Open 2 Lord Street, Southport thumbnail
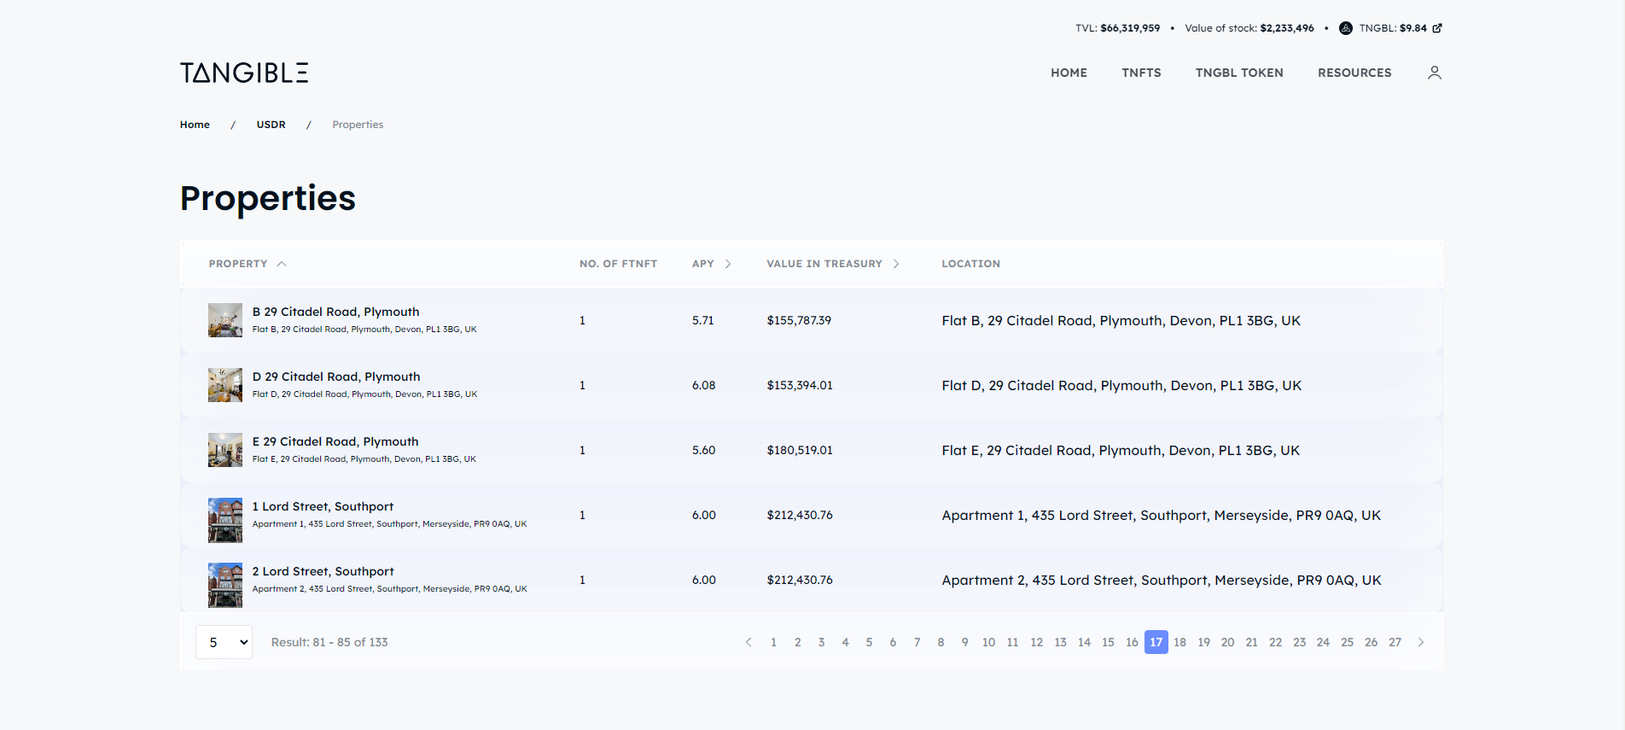Screen dimensions: 1625x730 [x=225, y=585]
